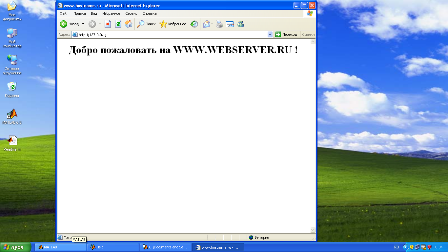This screenshot has width=448, height=252.
Task: Click the IE title bar icon
Action: point(60,5)
